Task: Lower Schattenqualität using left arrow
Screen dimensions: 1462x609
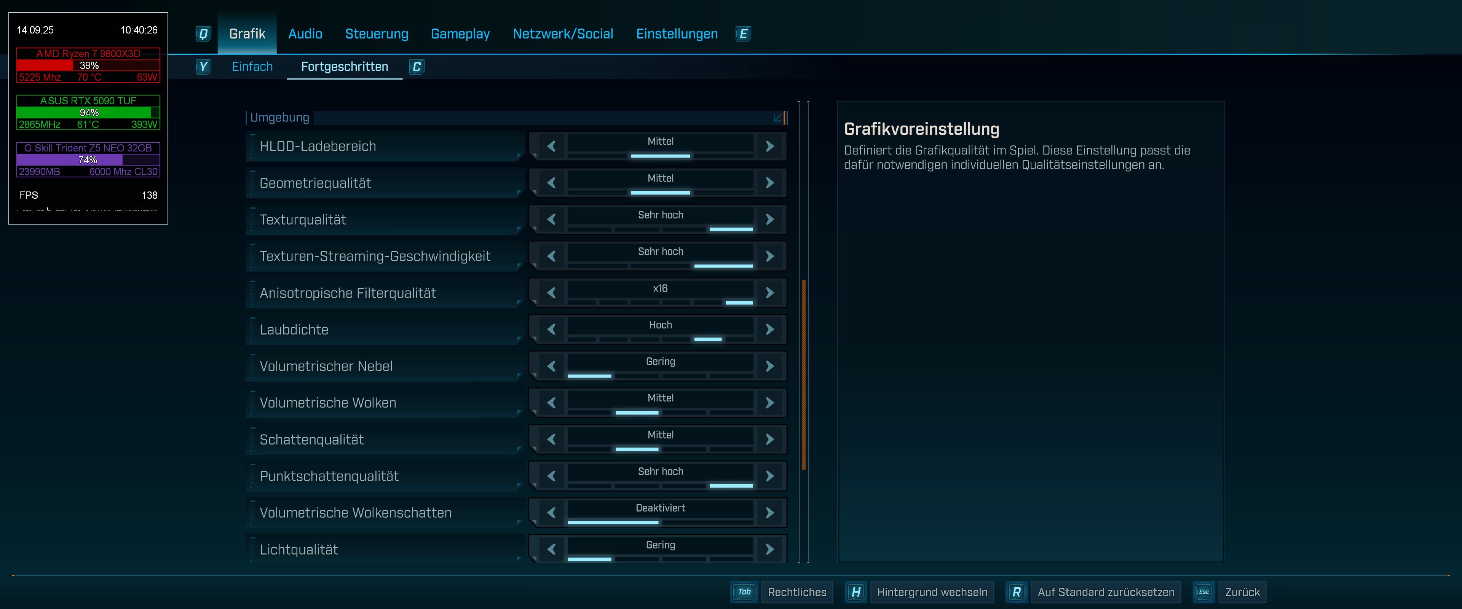Action: click(551, 439)
